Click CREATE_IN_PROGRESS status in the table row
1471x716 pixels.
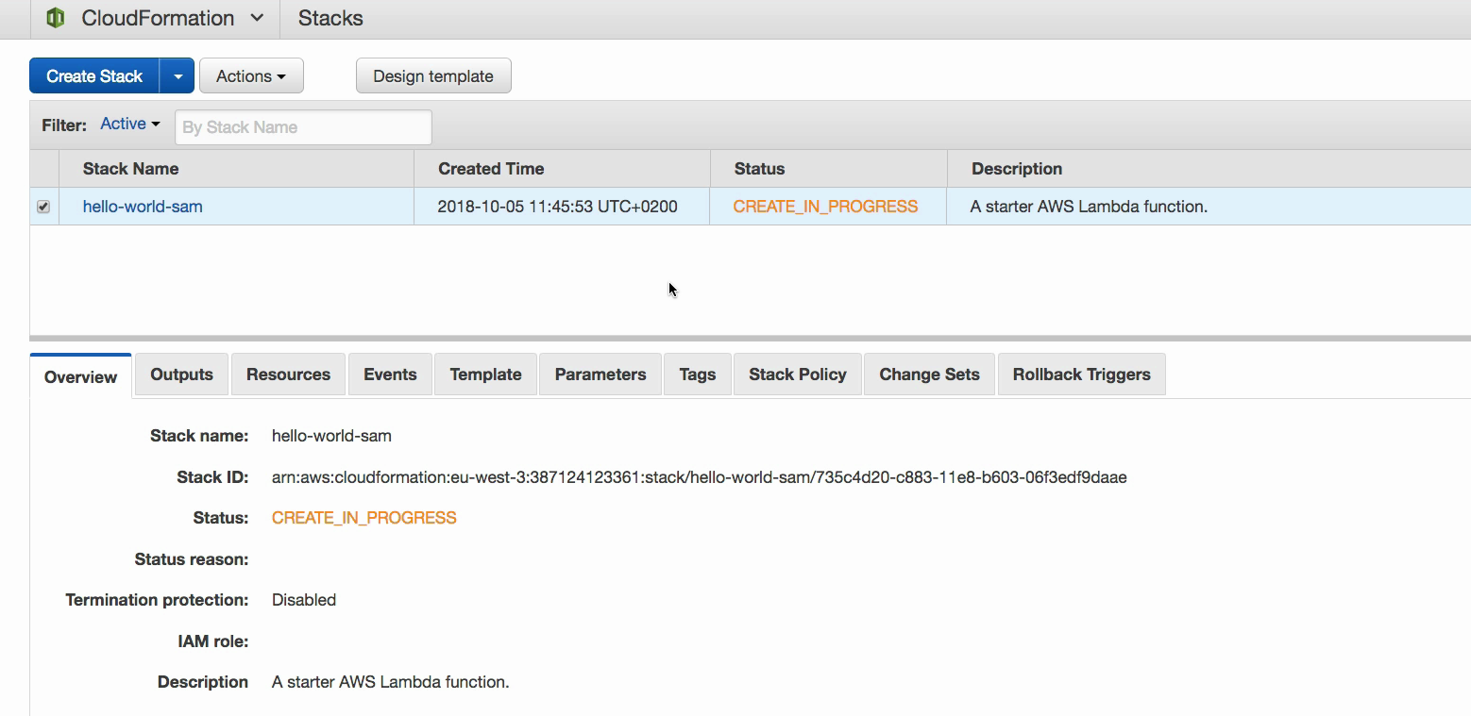point(825,207)
